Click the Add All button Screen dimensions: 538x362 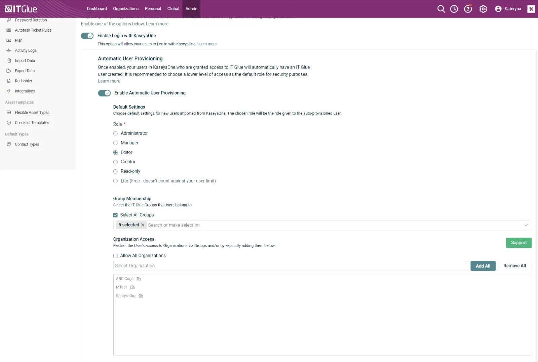483,266
